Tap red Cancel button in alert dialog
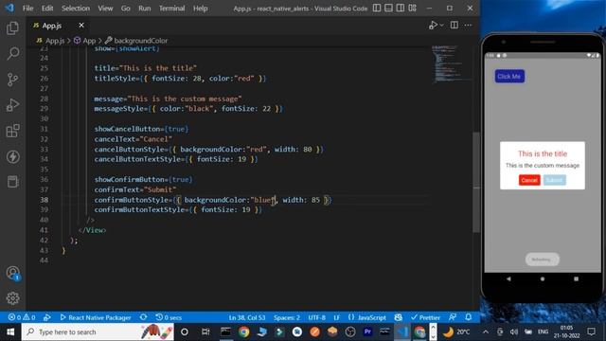The height and width of the screenshot is (341, 606). [x=529, y=180]
